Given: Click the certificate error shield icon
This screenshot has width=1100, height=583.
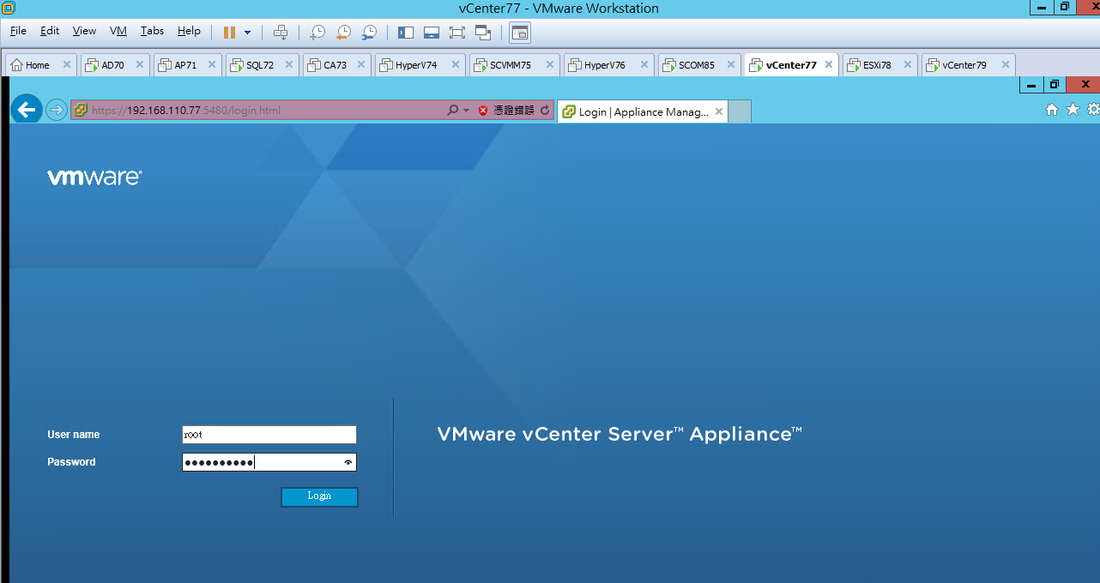Looking at the screenshot, I should (483, 111).
